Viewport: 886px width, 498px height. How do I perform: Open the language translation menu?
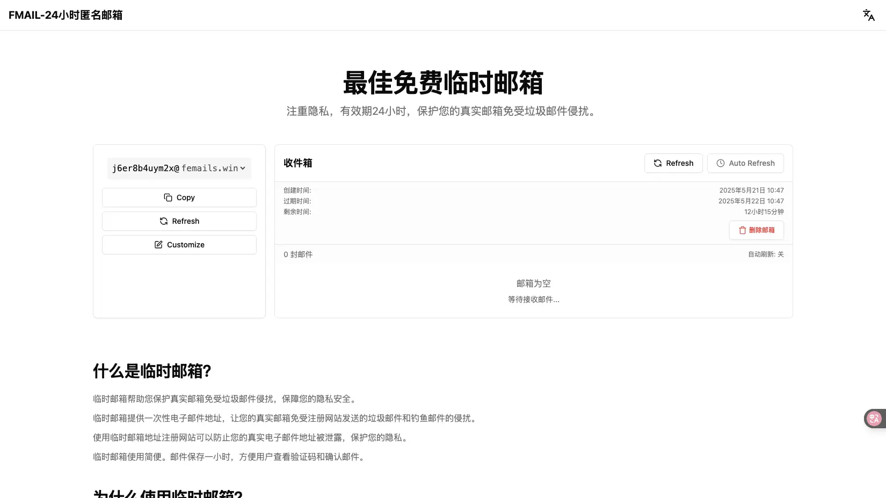[868, 15]
